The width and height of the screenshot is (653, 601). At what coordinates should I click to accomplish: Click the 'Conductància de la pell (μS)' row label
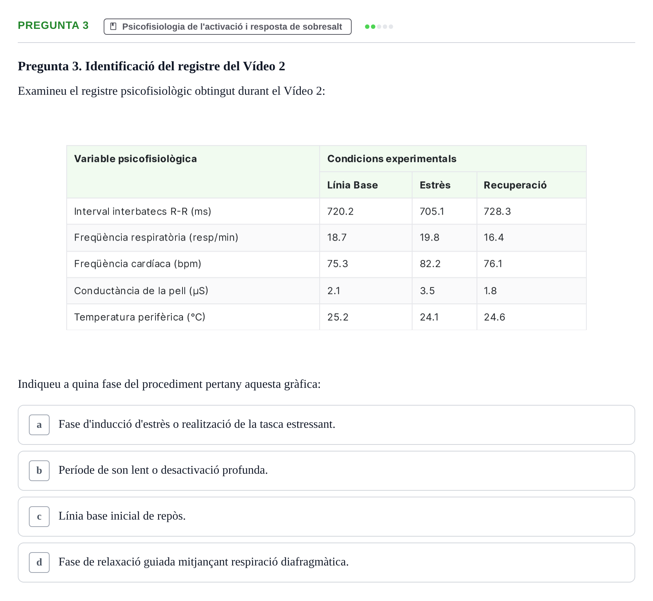click(141, 291)
